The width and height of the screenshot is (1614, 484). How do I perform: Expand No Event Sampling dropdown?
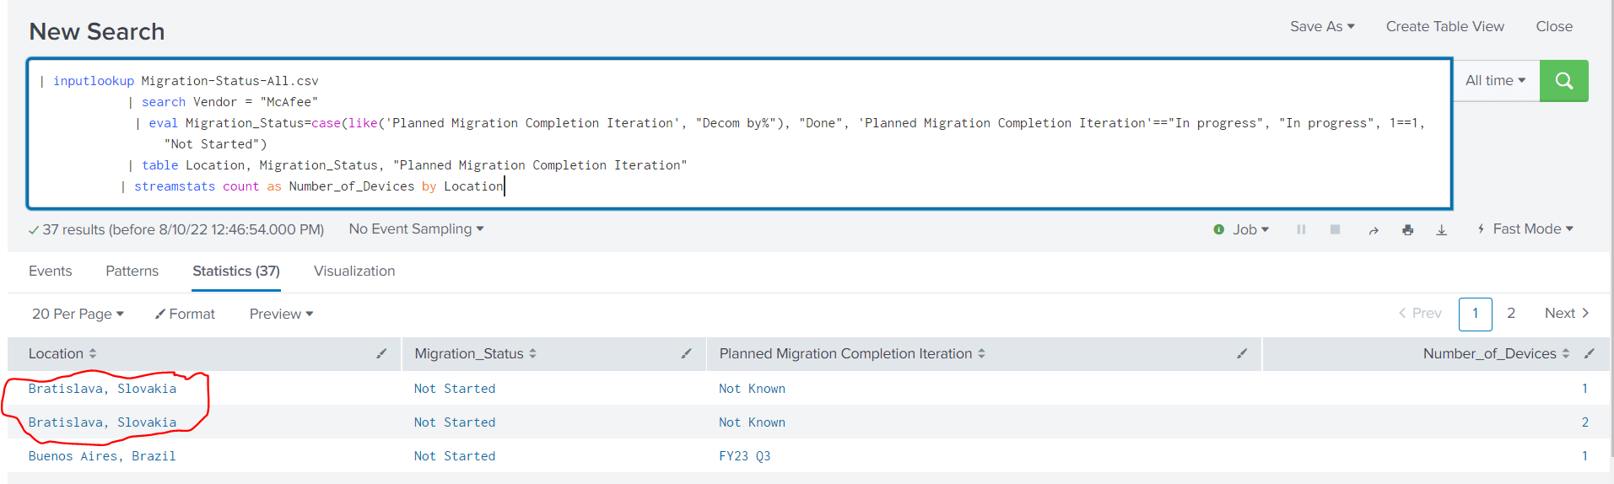416,229
